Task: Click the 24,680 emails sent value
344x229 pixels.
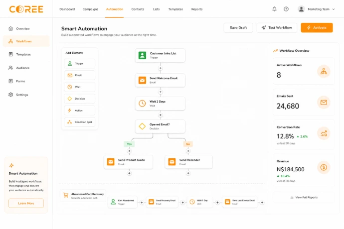Action: pos(288,106)
